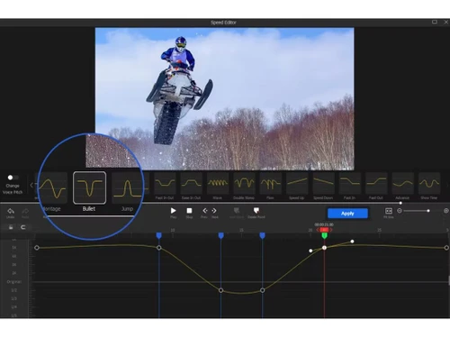Click the third blue timeline marker
450x338 pixels.
coord(263,235)
